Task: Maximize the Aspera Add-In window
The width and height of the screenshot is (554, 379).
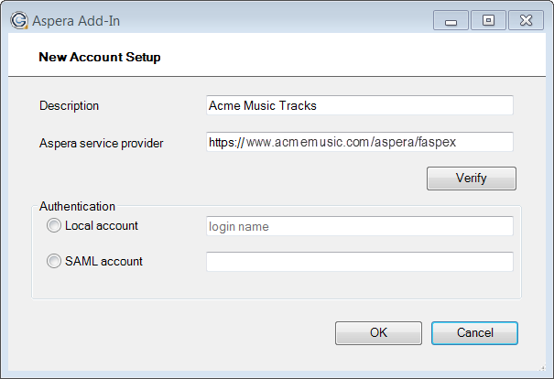Action: pos(488,20)
